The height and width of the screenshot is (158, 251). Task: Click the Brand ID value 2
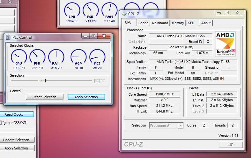pos(208,42)
